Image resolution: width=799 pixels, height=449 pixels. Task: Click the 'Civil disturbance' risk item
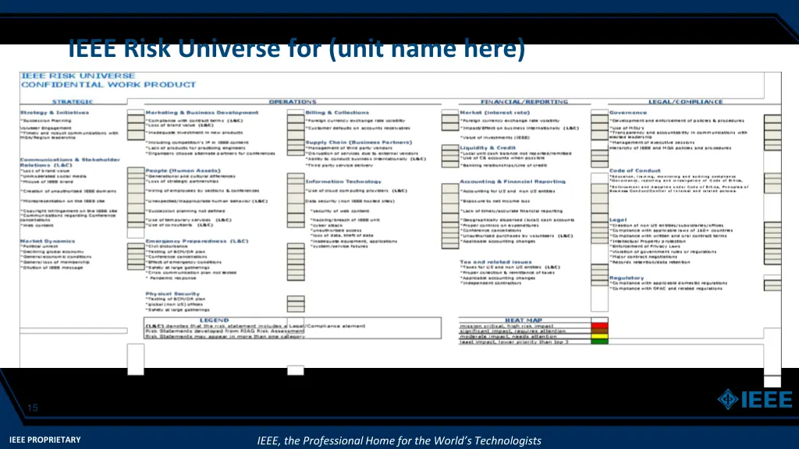coord(167,246)
